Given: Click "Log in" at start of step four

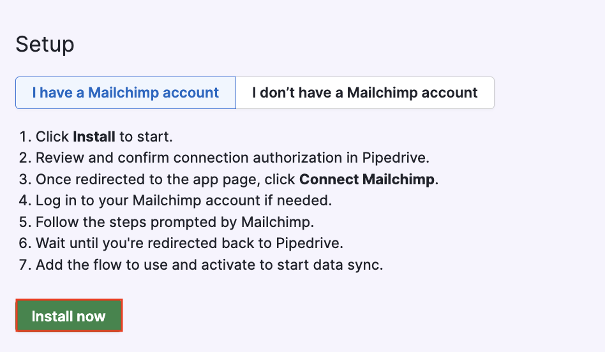Looking at the screenshot, I should (55, 201).
